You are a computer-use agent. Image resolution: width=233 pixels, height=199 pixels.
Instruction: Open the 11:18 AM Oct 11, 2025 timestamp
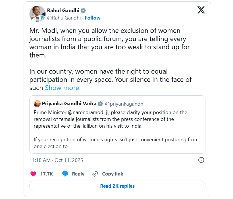click(x=56, y=160)
